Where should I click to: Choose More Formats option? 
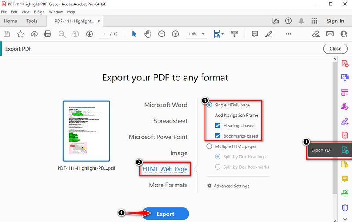point(168,185)
